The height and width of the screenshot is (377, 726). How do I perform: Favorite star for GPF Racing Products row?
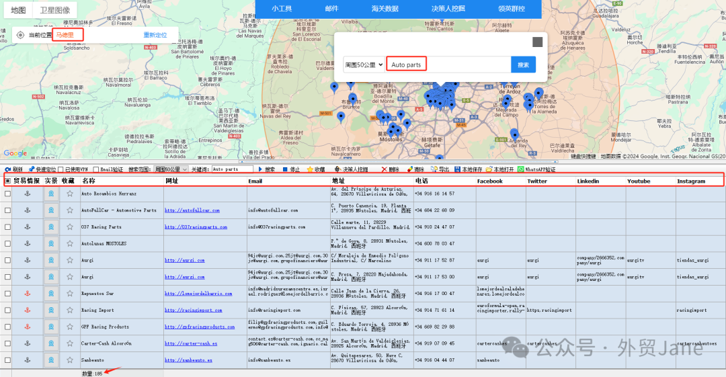(70, 327)
